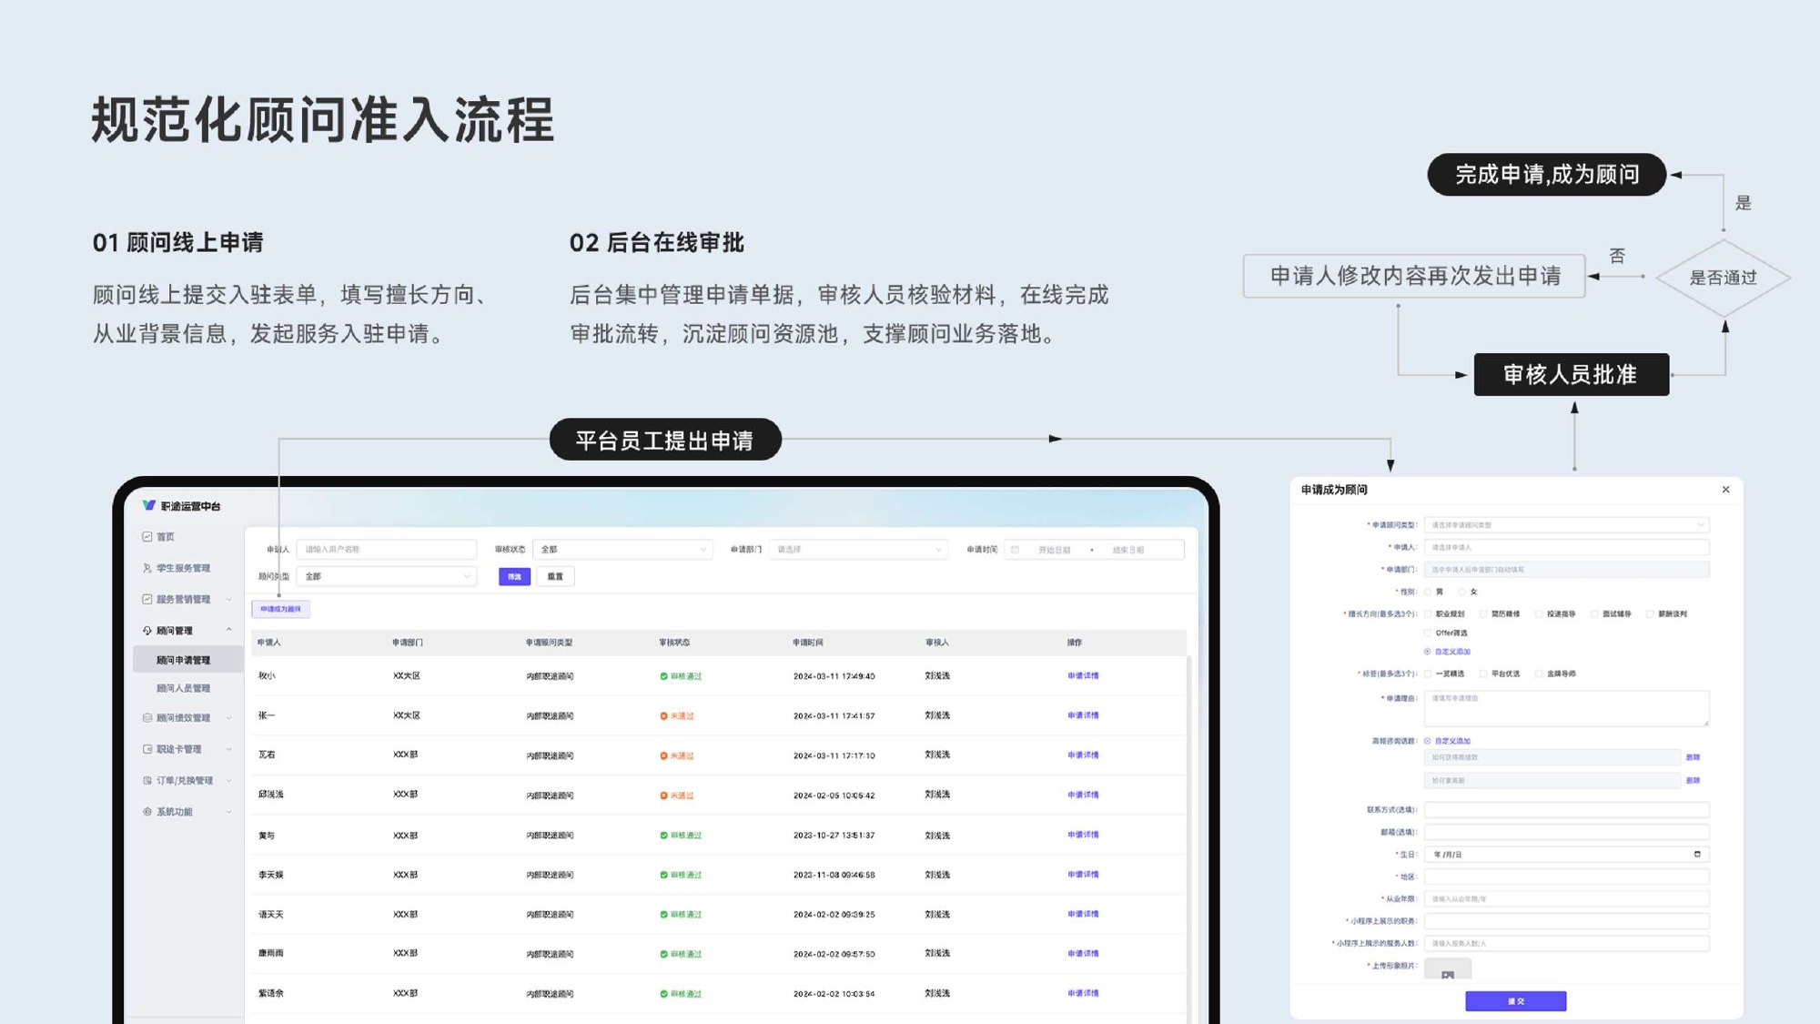
Task: Check the 简历精修 checkbox
Action: (x=1483, y=614)
